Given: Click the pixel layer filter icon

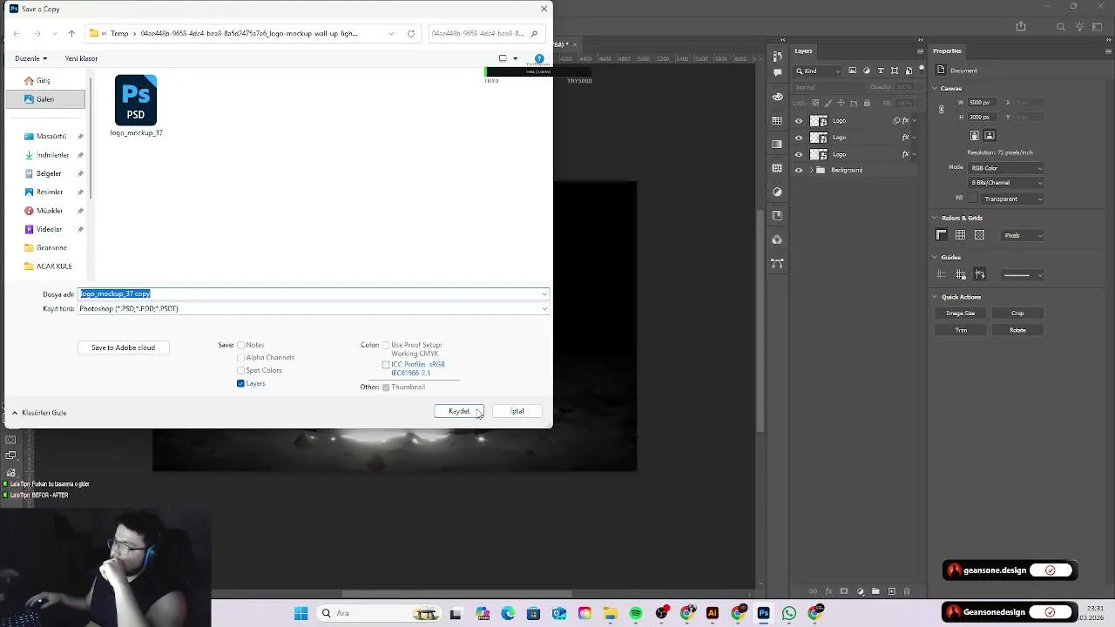Looking at the screenshot, I should 853,71.
